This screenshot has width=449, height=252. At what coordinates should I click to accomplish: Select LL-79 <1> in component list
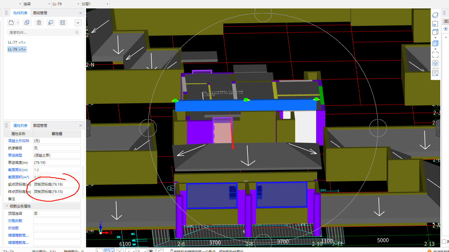17,49
